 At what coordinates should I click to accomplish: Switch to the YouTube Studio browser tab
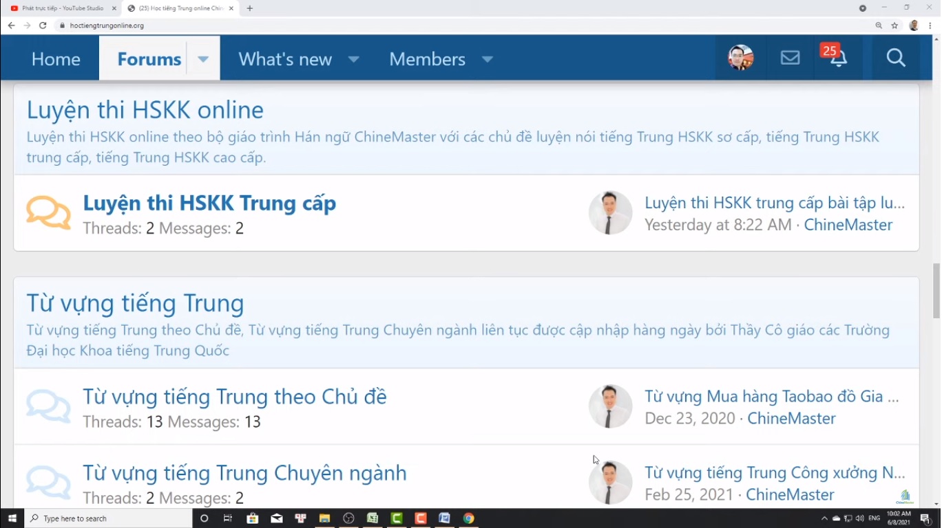pyautogui.click(x=63, y=8)
